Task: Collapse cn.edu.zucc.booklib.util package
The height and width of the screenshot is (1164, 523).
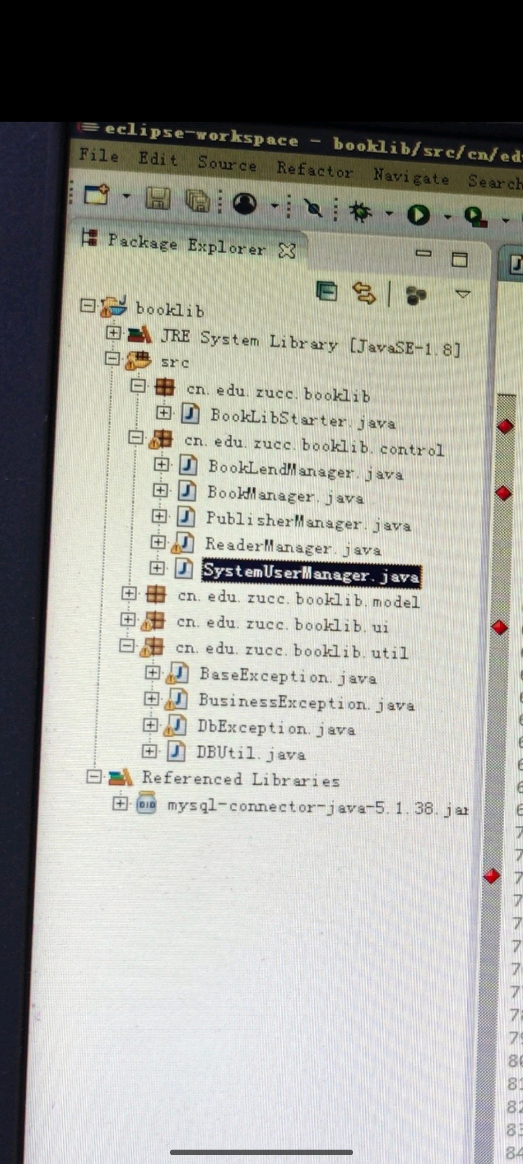Action: 126,646
